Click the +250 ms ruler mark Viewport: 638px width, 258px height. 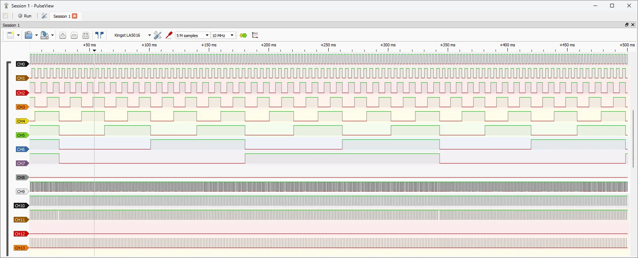pyautogui.click(x=328, y=45)
